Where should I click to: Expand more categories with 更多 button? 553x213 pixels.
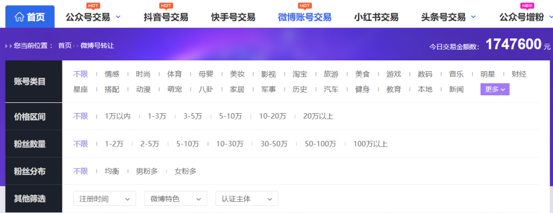click(495, 89)
